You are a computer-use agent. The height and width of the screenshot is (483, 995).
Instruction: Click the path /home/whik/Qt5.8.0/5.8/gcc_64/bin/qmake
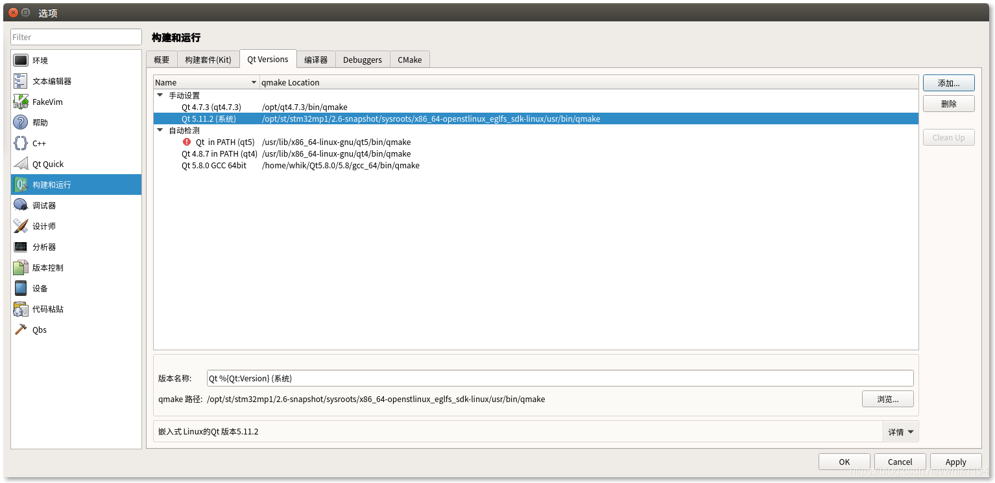tap(341, 165)
